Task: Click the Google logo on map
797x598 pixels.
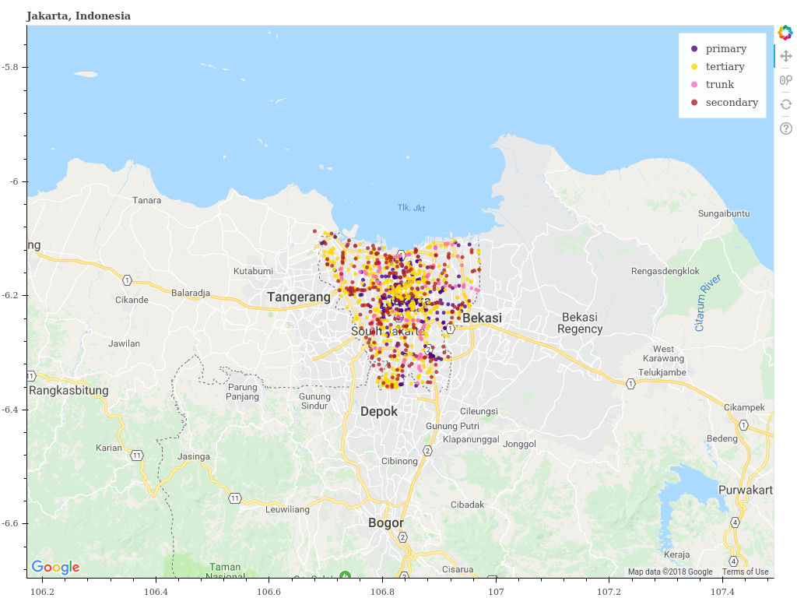Action: pos(55,567)
